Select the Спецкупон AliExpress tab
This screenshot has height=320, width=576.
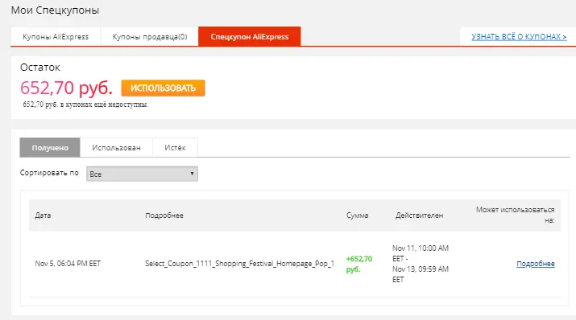[250, 37]
